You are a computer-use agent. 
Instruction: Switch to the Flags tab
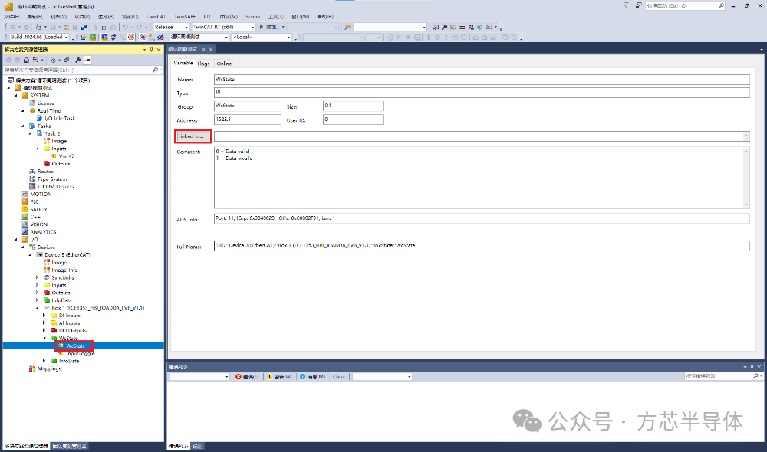(203, 64)
